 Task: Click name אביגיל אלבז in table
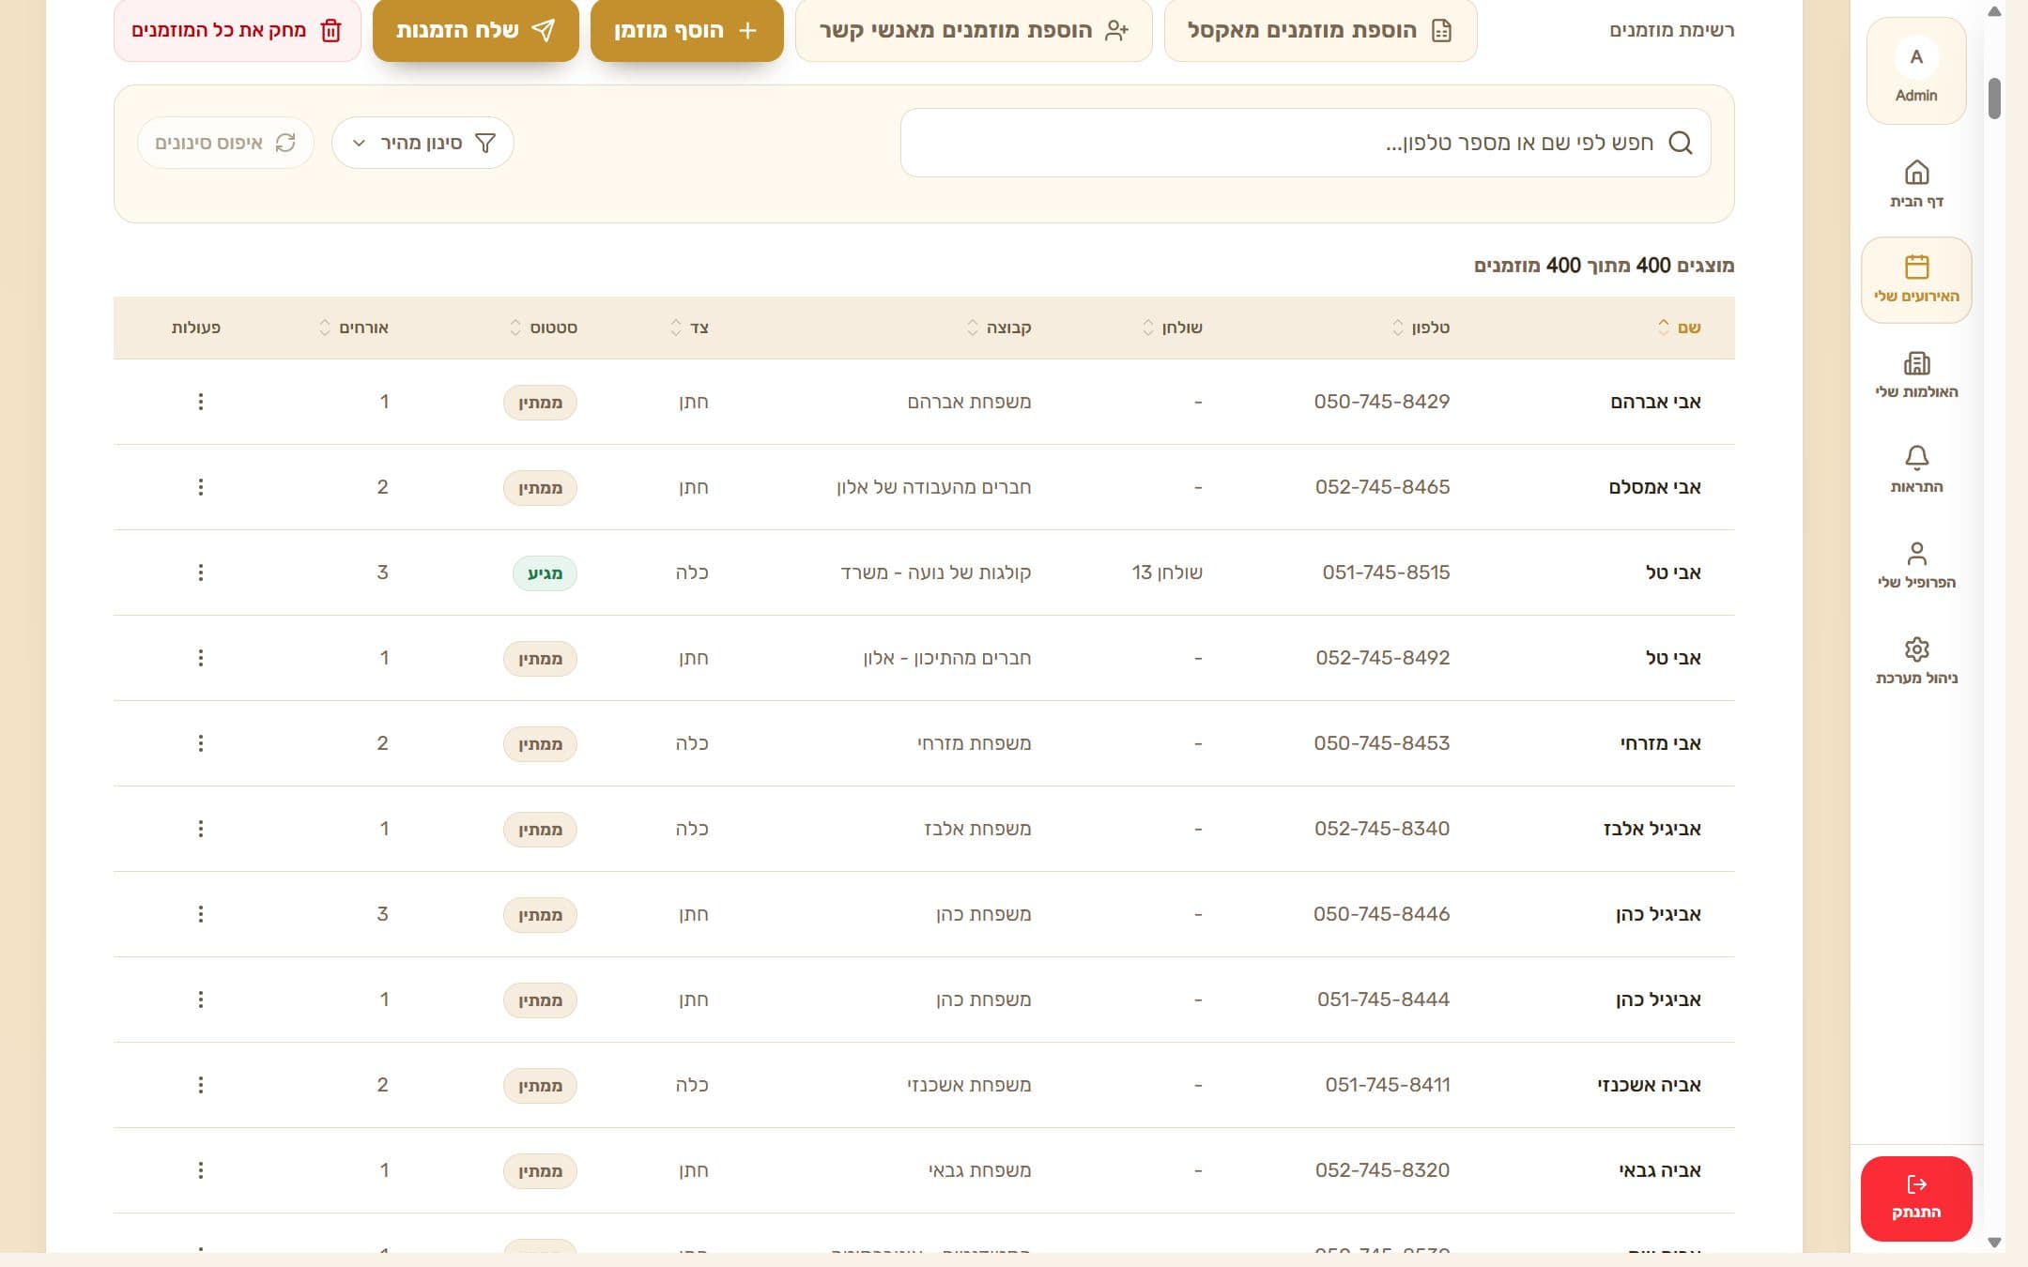click(1652, 829)
